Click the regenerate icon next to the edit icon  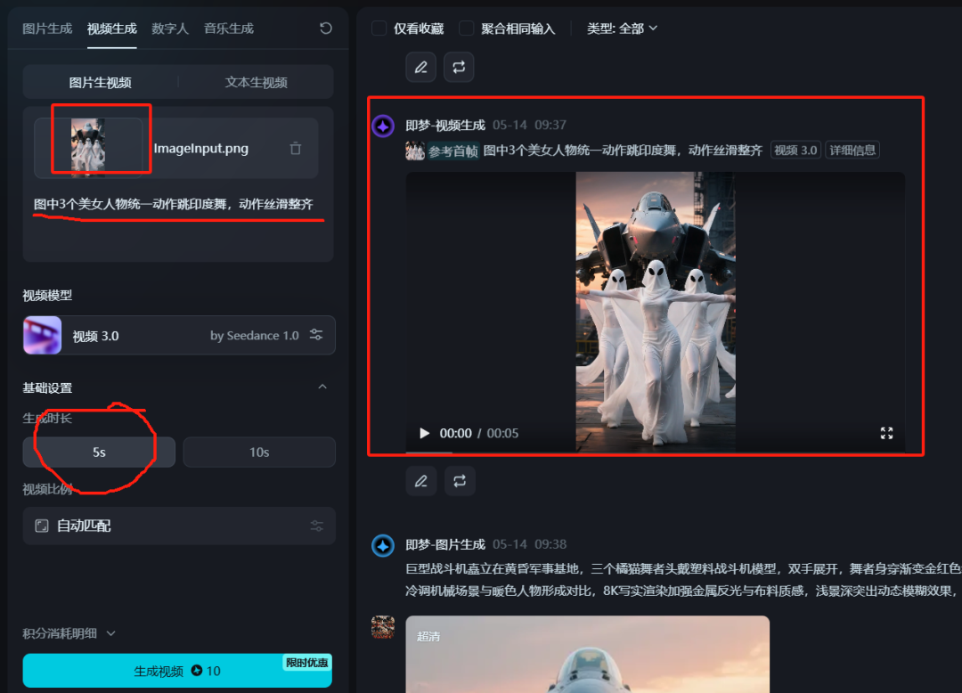pos(459,67)
